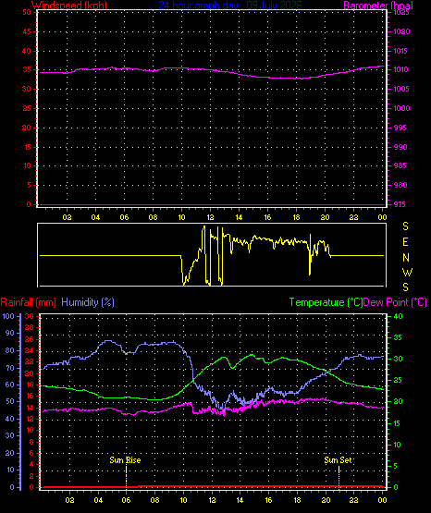Select the Temperature (°C) legend label
The height and width of the screenshot is (513, 431).
326,302
